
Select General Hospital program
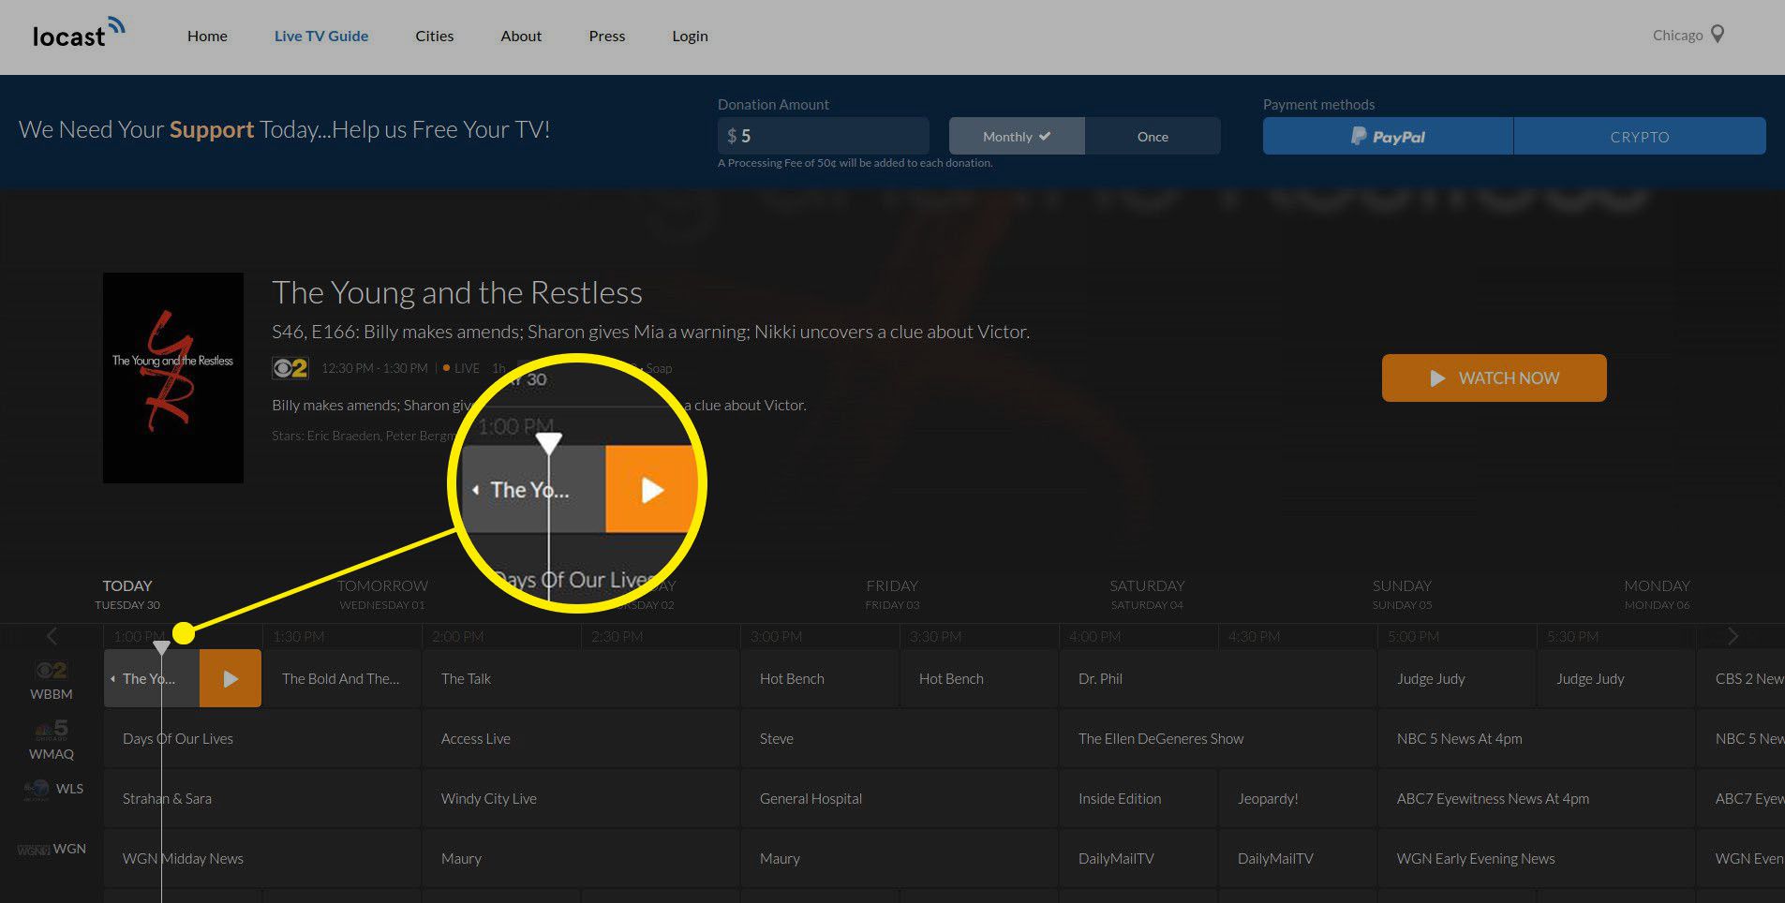pos(900,798)
